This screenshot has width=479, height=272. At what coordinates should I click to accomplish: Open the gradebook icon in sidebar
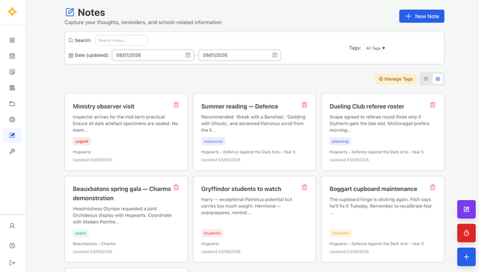pos(12,88)
